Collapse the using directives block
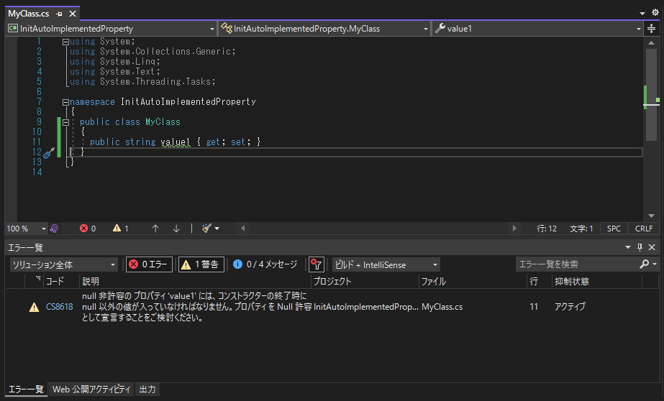Screen dimensions: 664x401 [65, 42]
